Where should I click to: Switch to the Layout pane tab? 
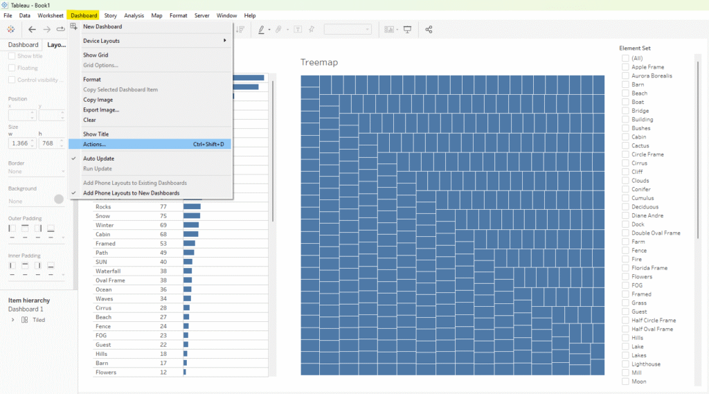point(57,45)
